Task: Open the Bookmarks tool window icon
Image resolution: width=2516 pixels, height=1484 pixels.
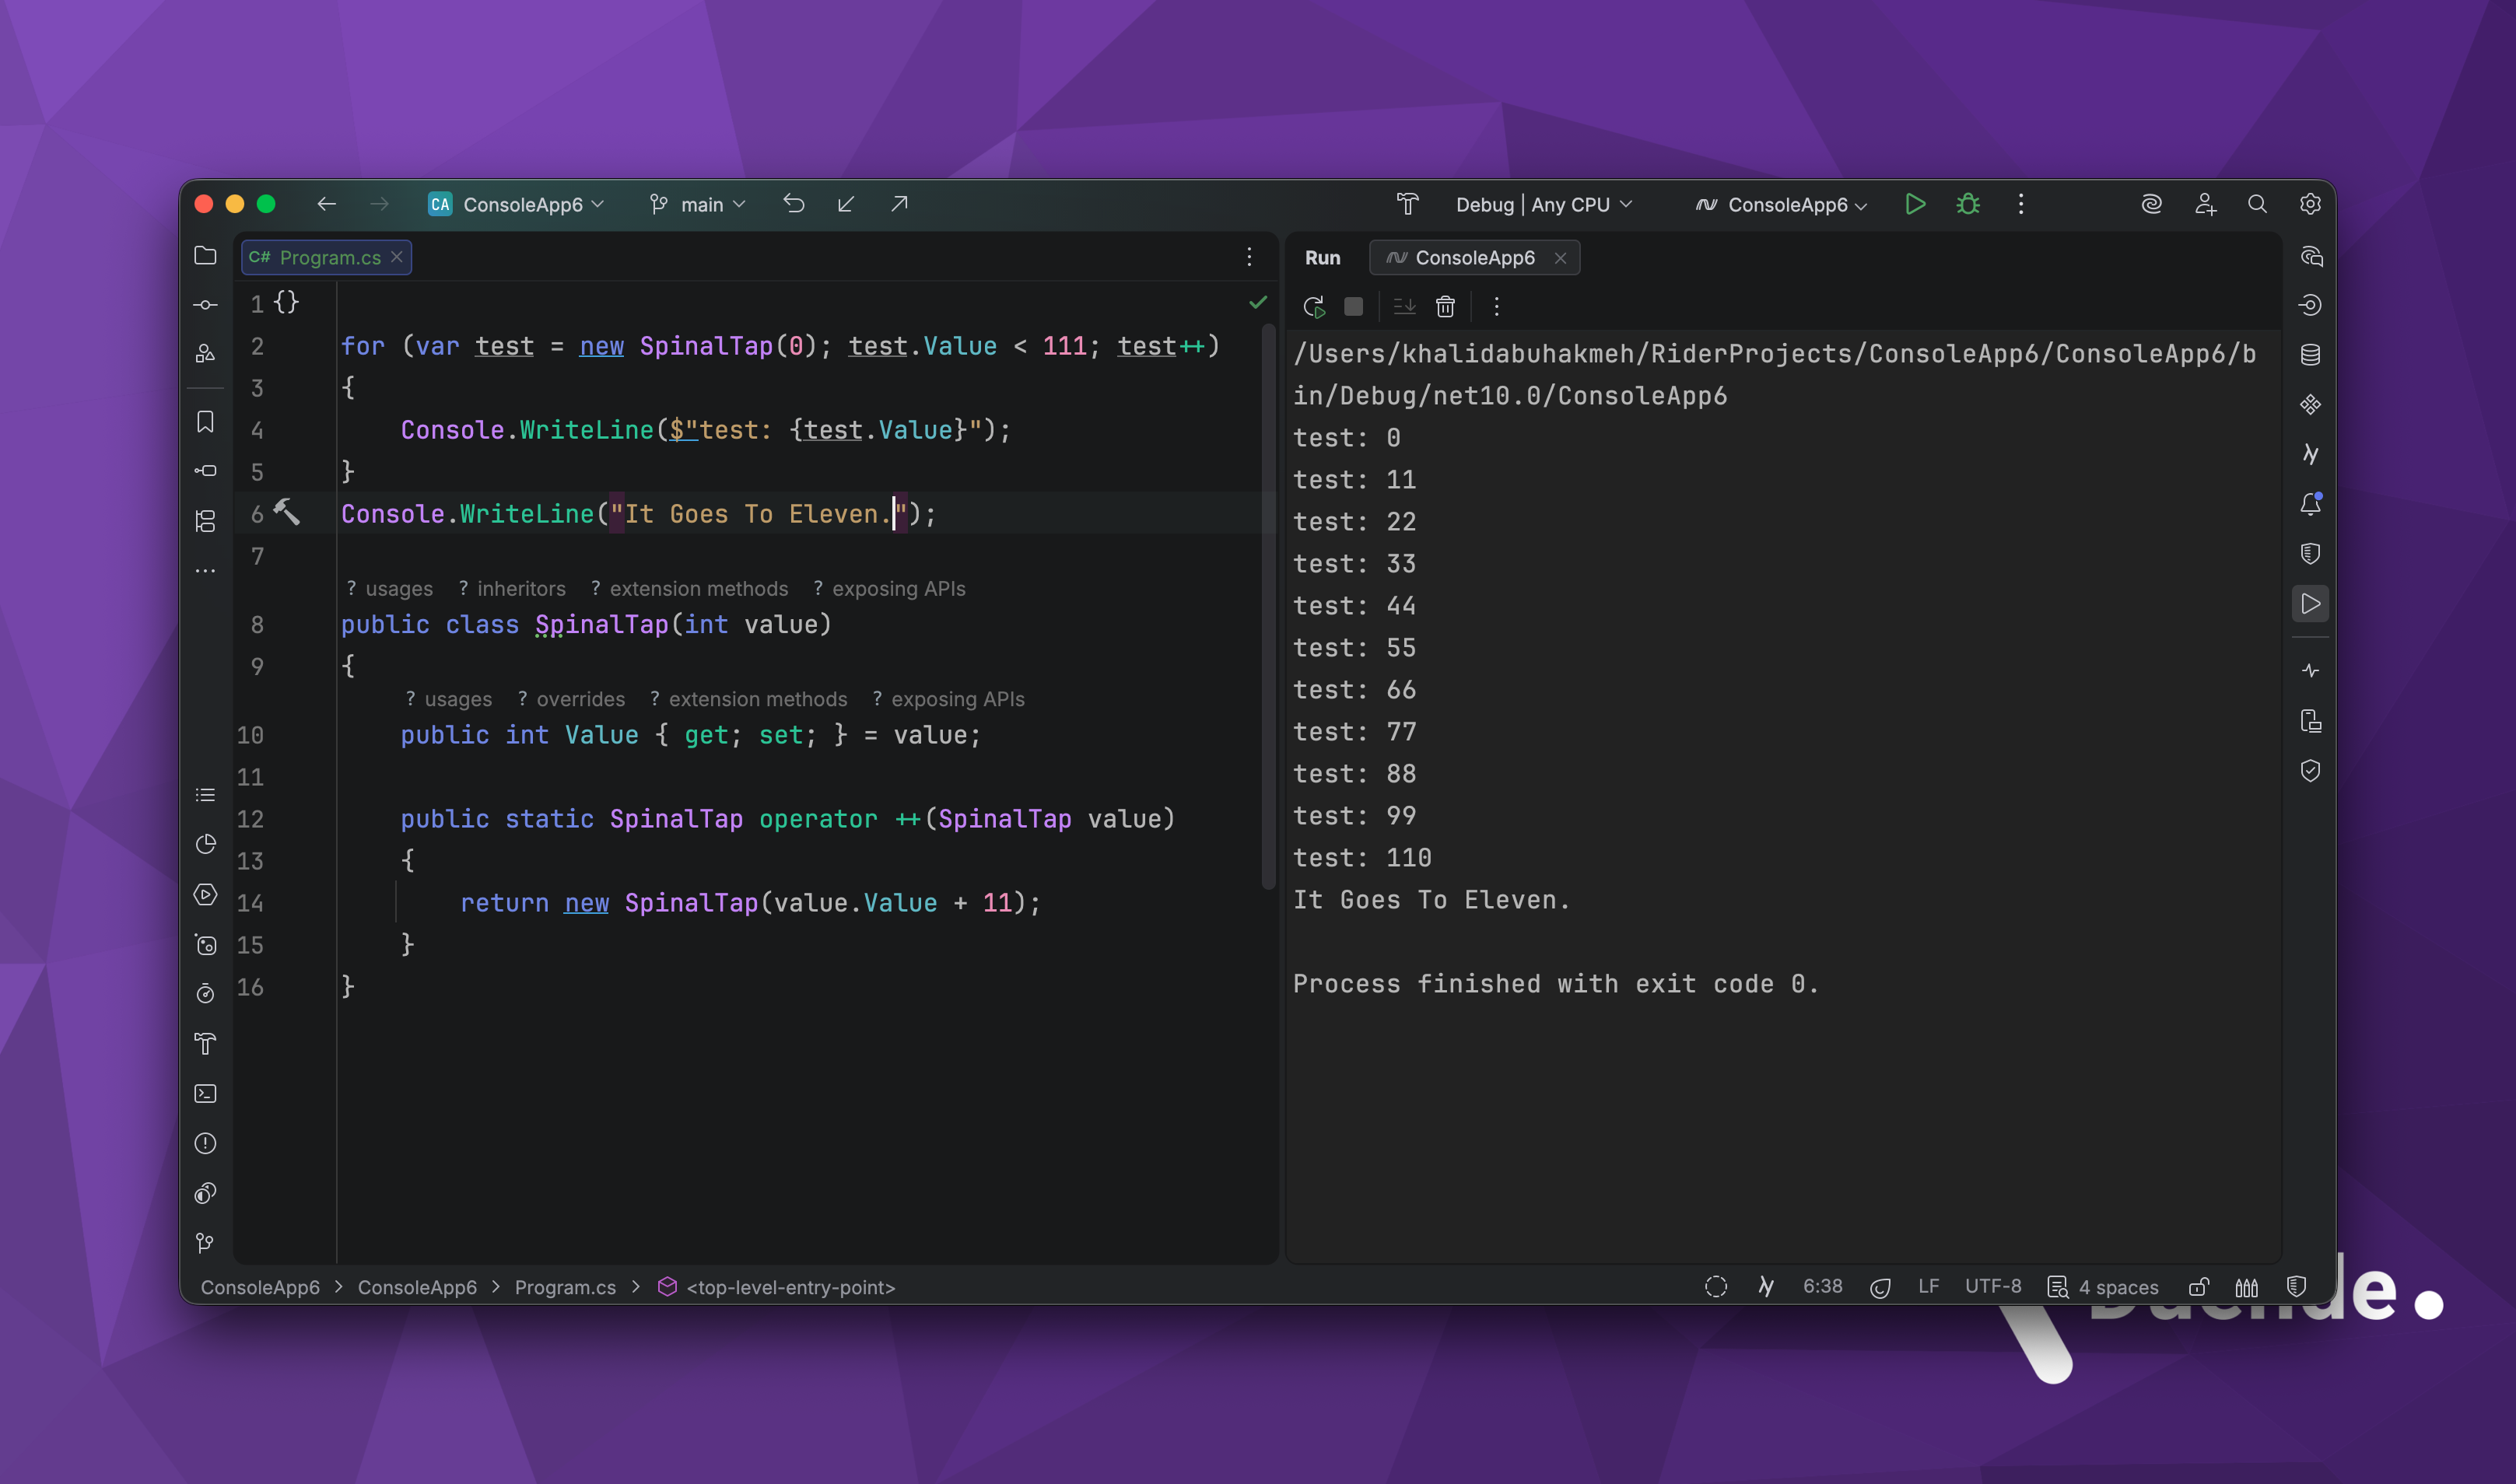Action: [x=205, y=422]
